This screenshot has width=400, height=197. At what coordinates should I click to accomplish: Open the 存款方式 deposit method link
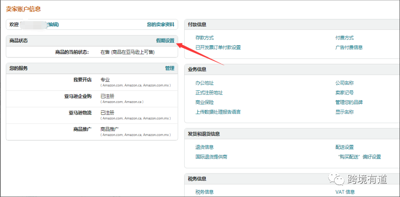coord(205,38)
